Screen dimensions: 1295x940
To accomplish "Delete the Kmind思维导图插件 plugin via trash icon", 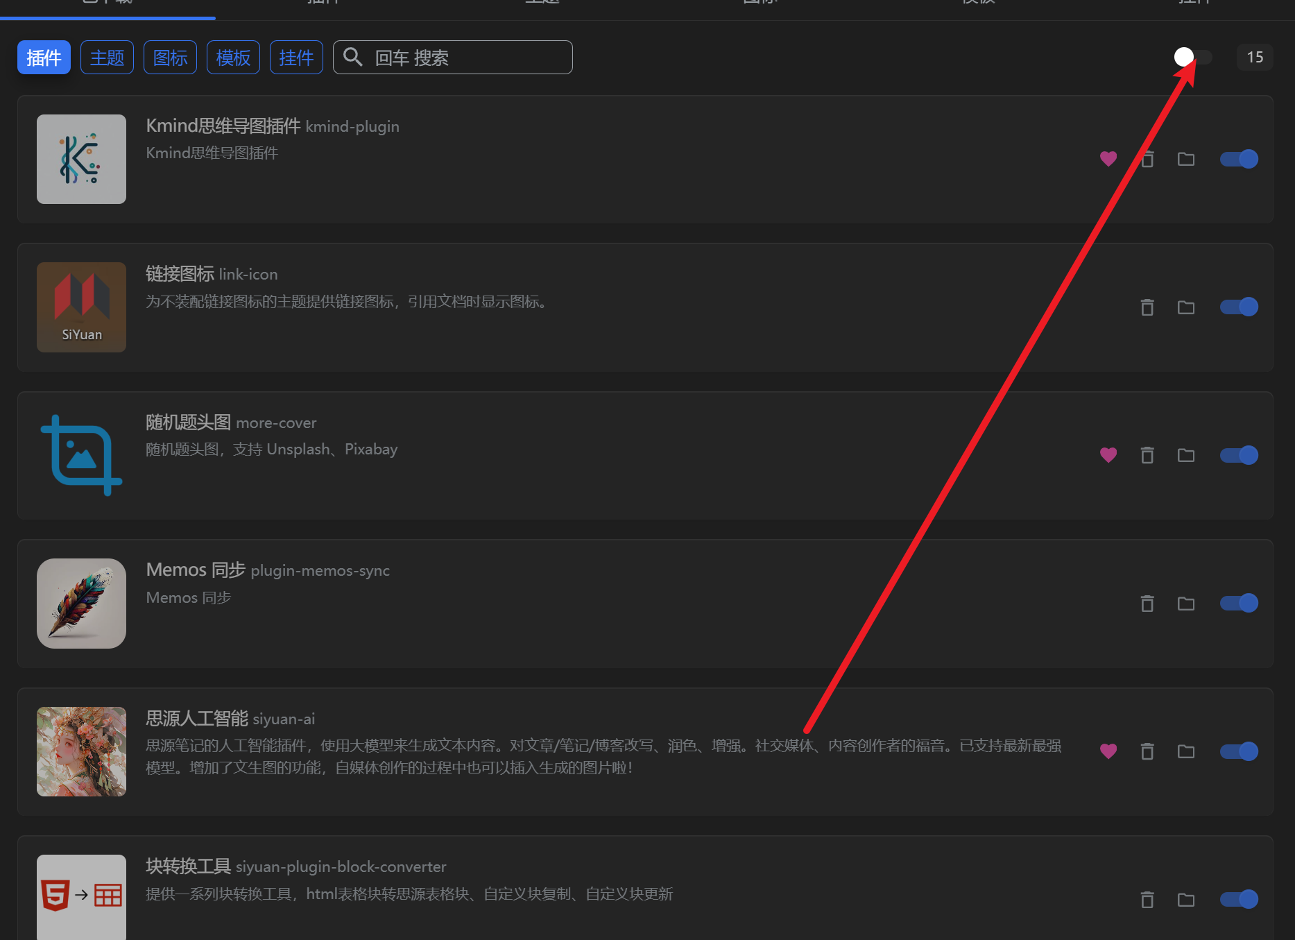I will [x=1147, y=159].
